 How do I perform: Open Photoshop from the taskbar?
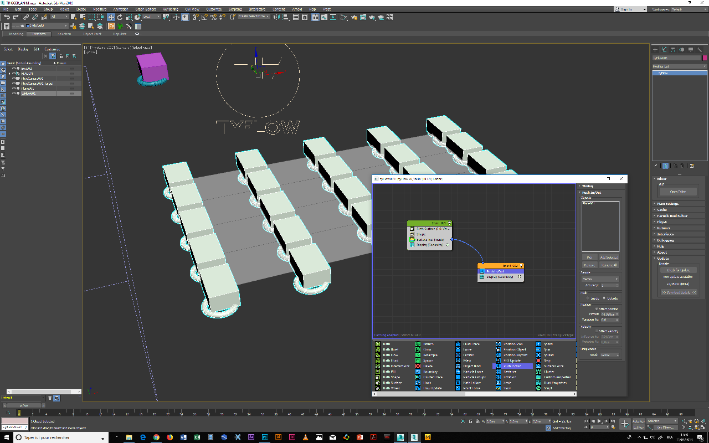(265, 437)
